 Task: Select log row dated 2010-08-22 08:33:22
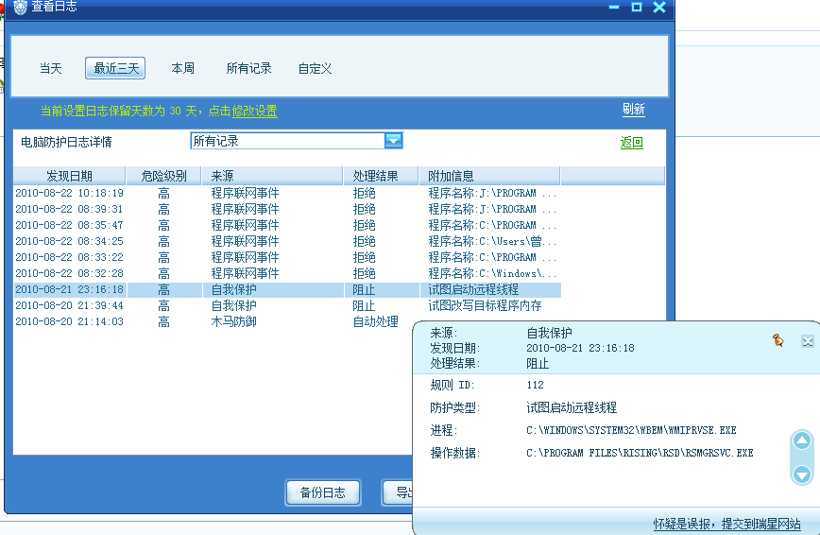point(287,257)
